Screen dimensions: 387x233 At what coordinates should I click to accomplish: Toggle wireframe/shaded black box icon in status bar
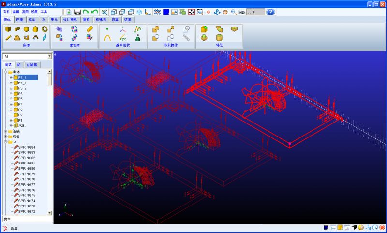pyautogui.click(x=354, y=228)
